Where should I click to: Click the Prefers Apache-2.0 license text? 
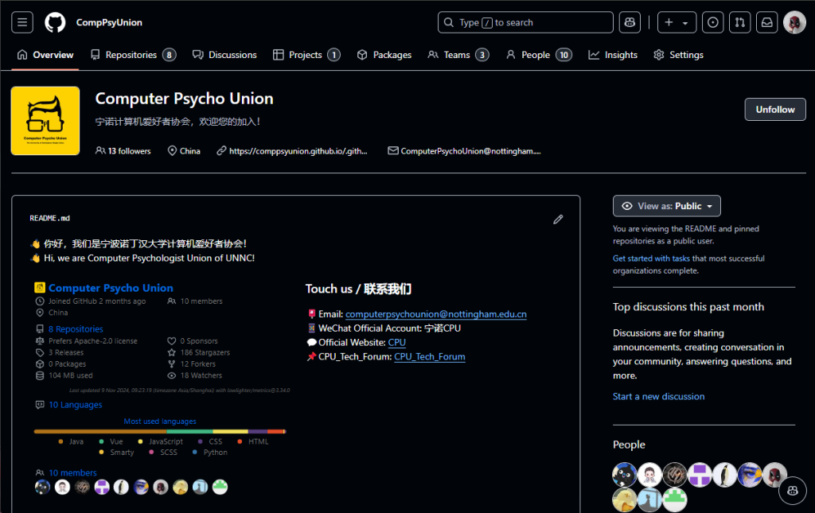[x=93, y=340]
